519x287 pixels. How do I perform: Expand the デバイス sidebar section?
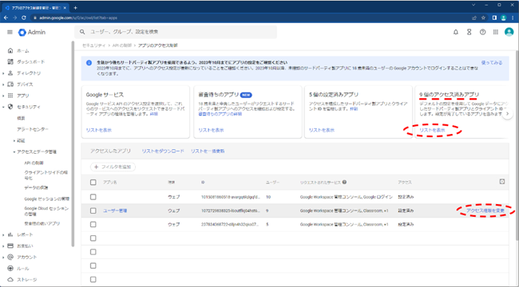pos(3,85)
